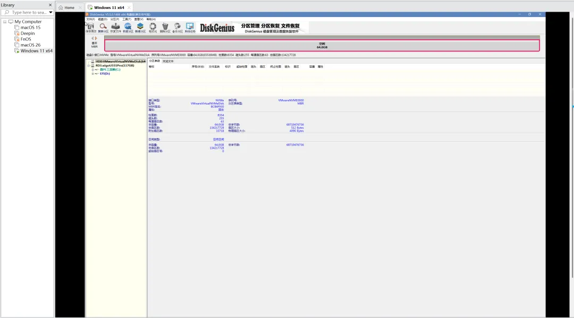Click the Format (格式化) toolbar icon
The image size is (574, 318).
tap(153, 27)
